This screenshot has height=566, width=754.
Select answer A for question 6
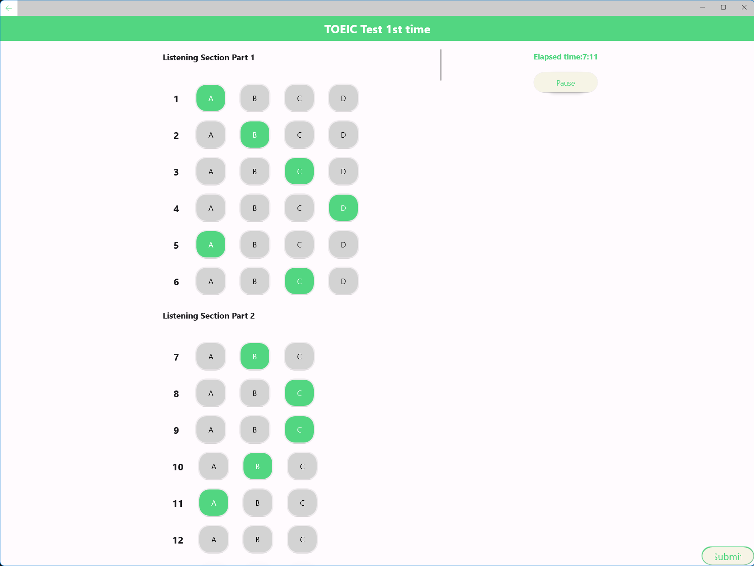[x=211, y=282]
